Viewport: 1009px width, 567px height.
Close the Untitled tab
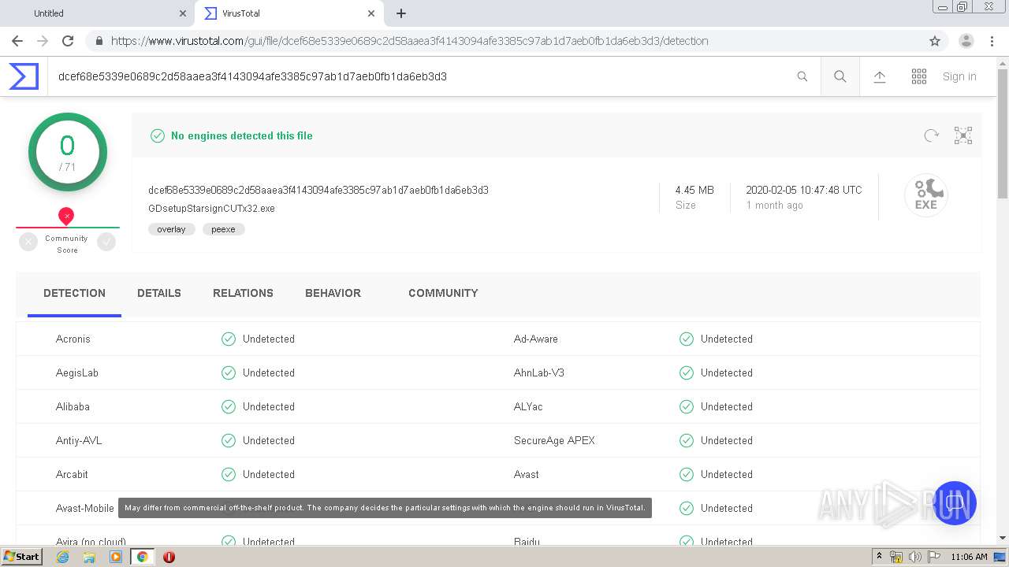click(183, 13)
